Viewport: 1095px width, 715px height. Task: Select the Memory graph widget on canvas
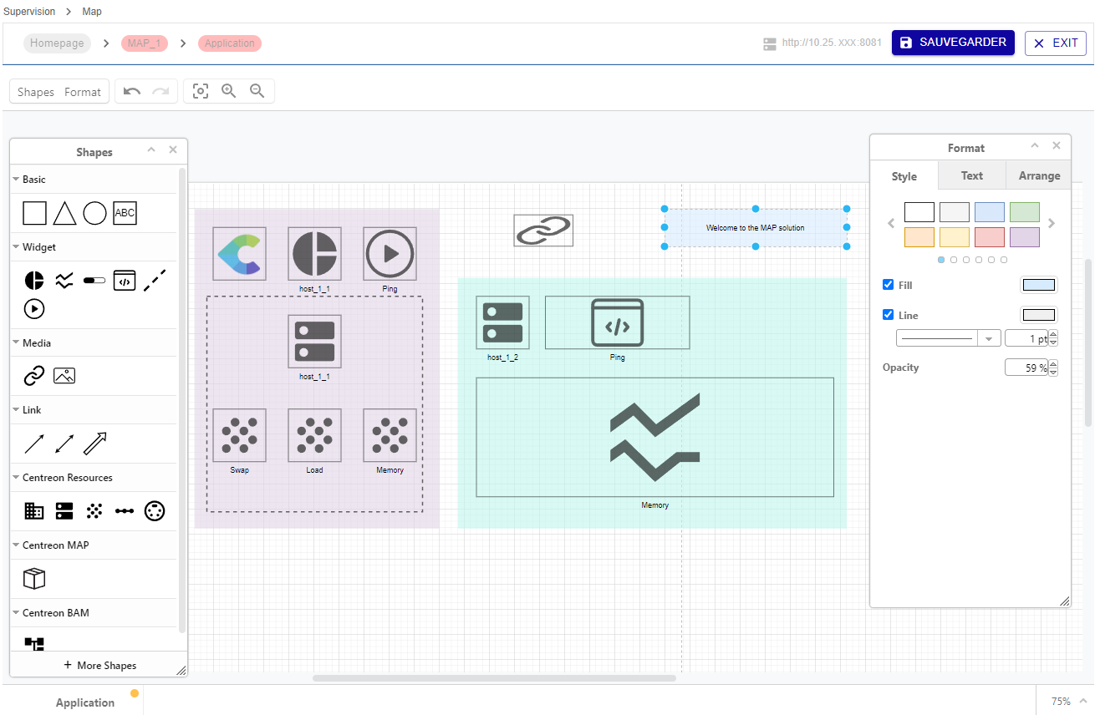tap(654, 437)
